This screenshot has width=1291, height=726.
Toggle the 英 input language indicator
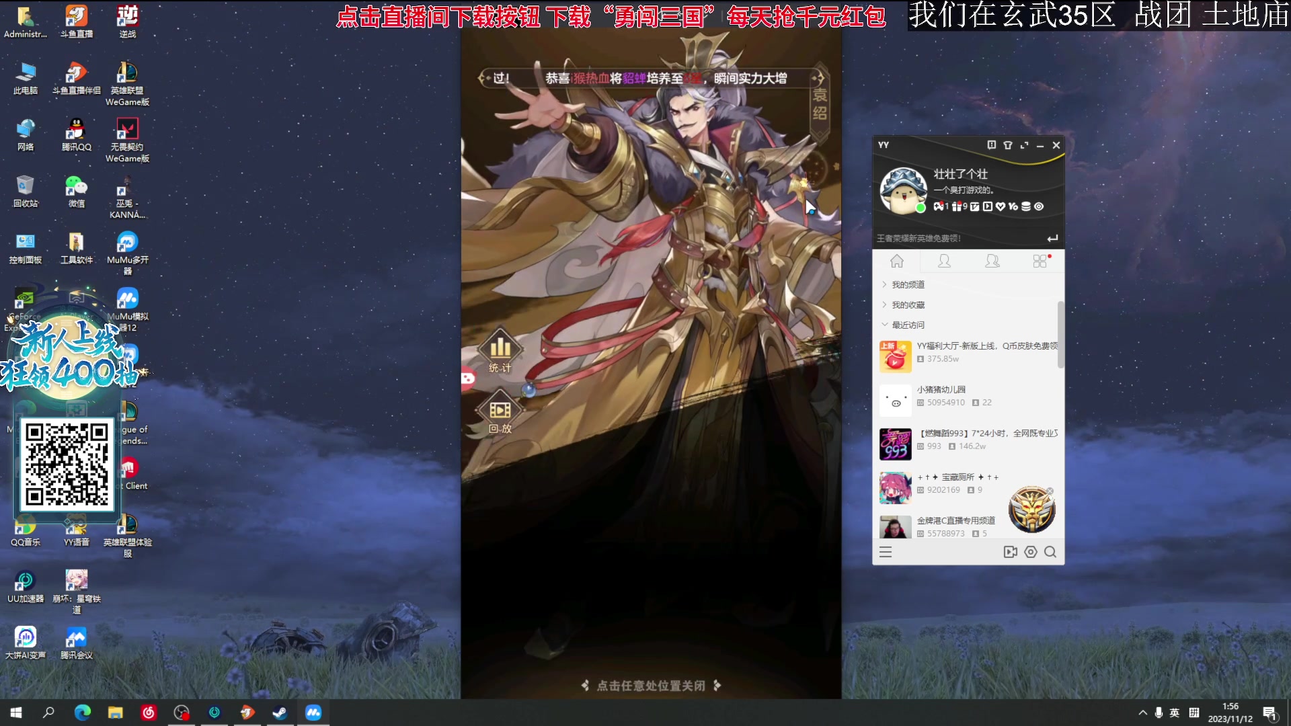(x=1175, y=713)
